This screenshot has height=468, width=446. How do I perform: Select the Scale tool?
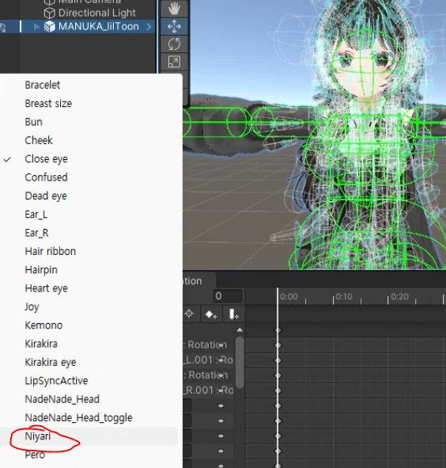click(x=174, y=62)
